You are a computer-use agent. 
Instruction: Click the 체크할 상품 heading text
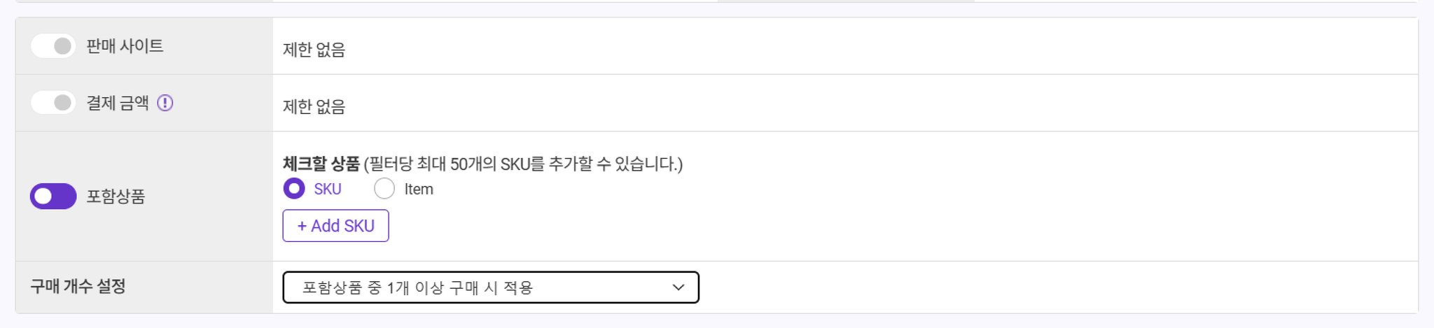coord(321,164)
